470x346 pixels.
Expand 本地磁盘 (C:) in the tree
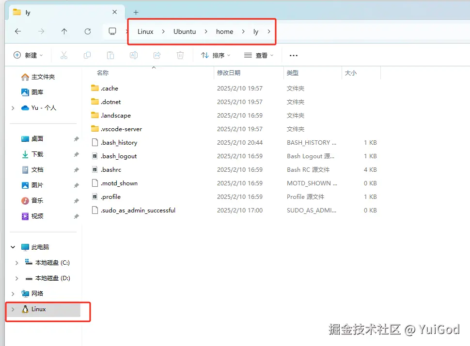[17, 263]
